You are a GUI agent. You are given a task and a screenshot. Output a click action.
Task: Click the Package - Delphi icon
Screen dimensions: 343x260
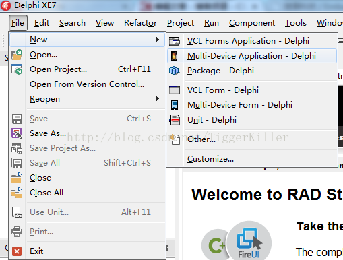coord(175,71)
